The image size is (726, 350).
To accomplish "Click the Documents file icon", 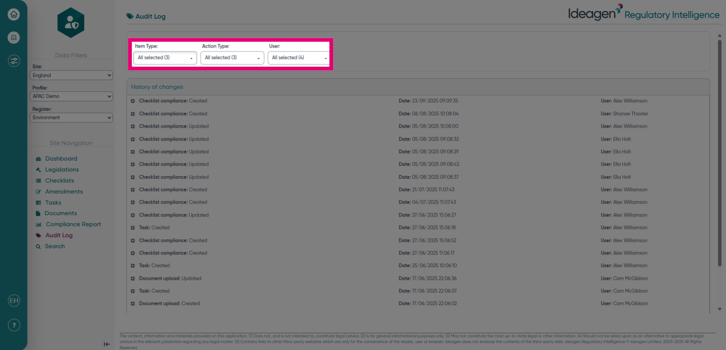I will point(38,213).
